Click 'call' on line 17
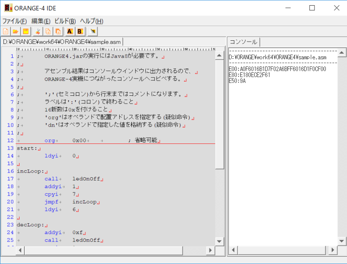 coord(51,179)
